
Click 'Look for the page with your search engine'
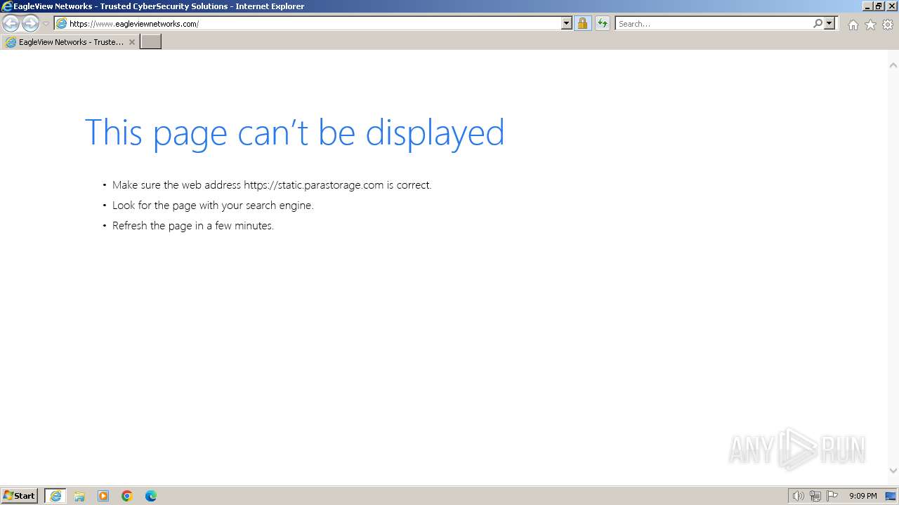click(213, 206)
